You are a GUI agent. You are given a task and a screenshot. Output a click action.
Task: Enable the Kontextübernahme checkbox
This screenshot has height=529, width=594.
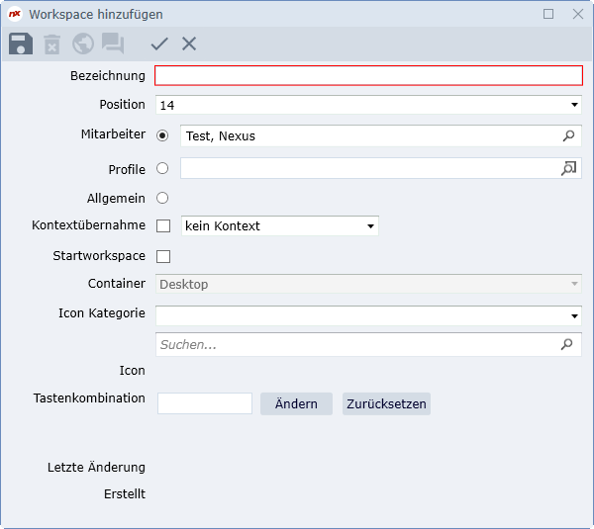[164, 226]
